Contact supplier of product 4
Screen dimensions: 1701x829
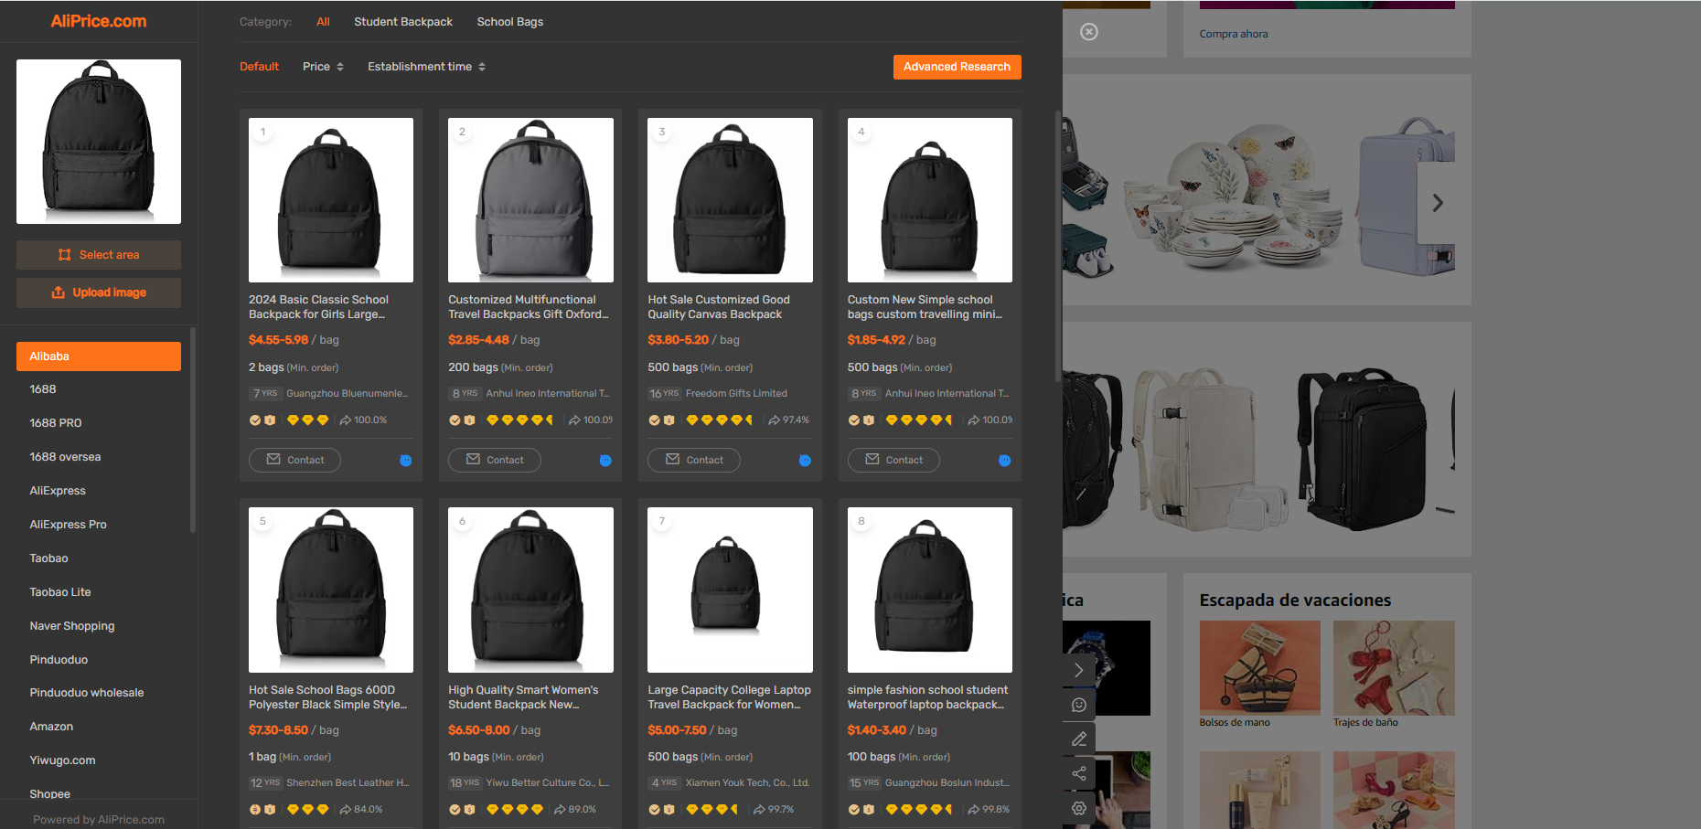893,460
